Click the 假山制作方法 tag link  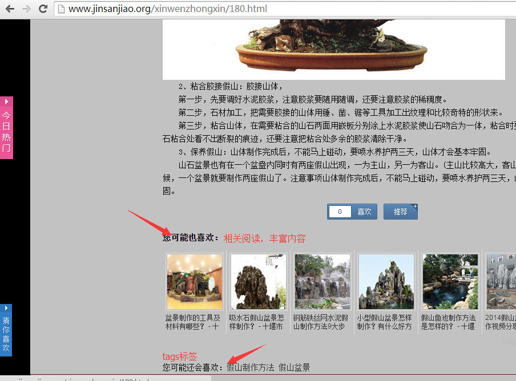coord(250,368)
